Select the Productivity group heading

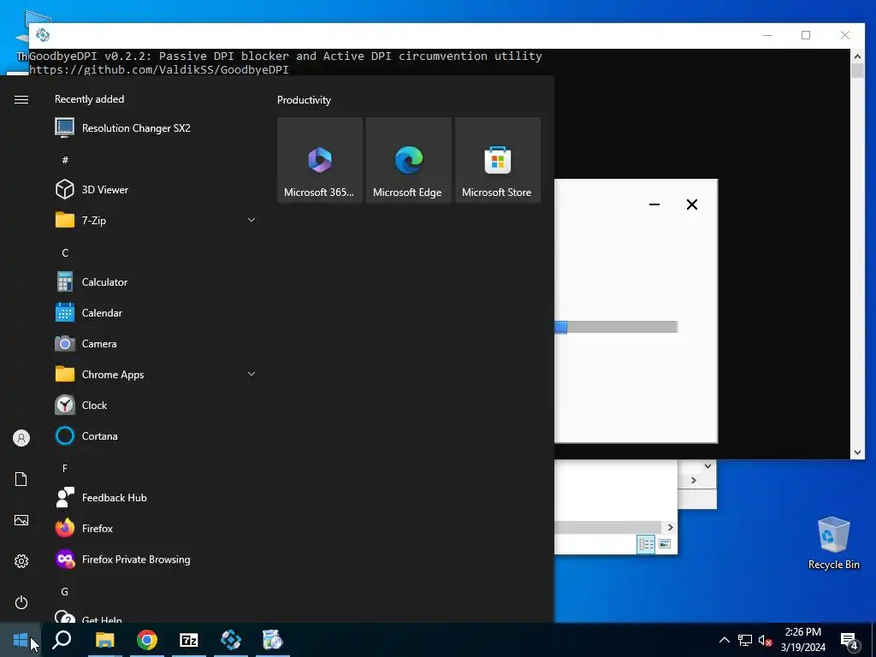tap(304, 100)
